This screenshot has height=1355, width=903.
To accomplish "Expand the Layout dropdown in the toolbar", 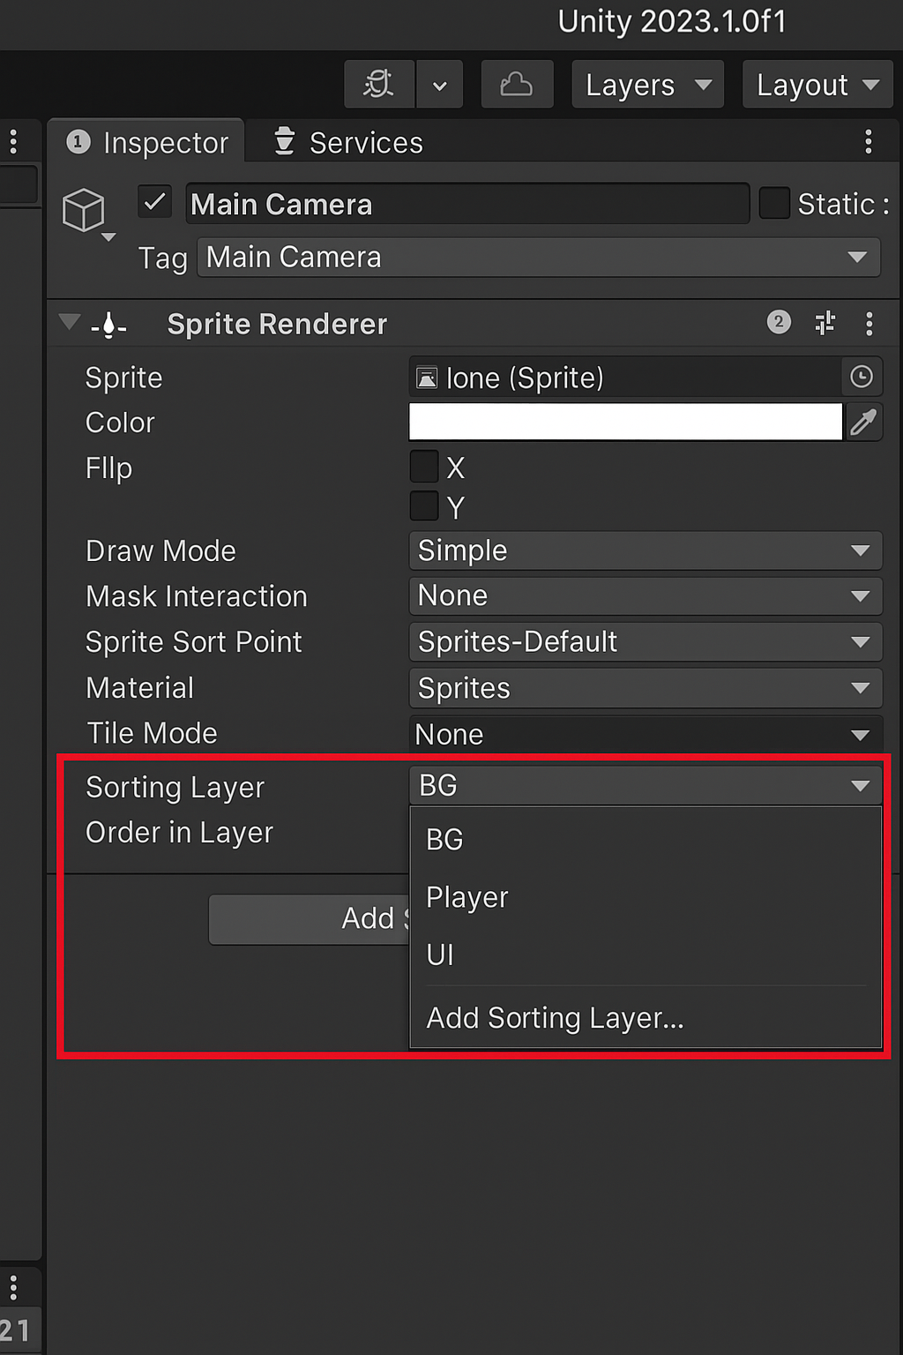I will [816, 84].
